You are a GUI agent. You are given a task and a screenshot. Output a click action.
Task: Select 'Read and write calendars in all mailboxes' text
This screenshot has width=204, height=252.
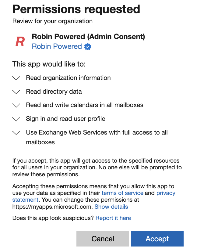coord(85,105)
